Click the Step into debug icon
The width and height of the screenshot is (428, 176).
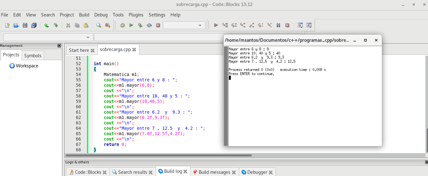243,25
